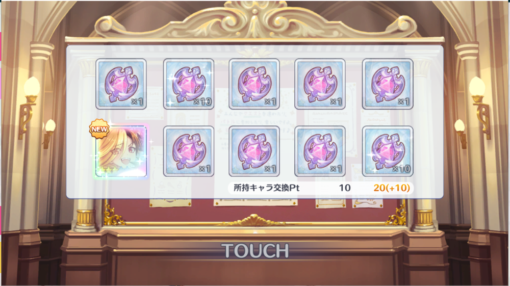Click the orange 20(+10) point total
This screenshot has width=510, height=286.
point(392,188)
